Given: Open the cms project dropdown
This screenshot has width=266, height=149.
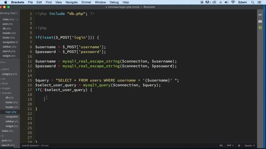Looking at the screenshot, I should [3, 62].
